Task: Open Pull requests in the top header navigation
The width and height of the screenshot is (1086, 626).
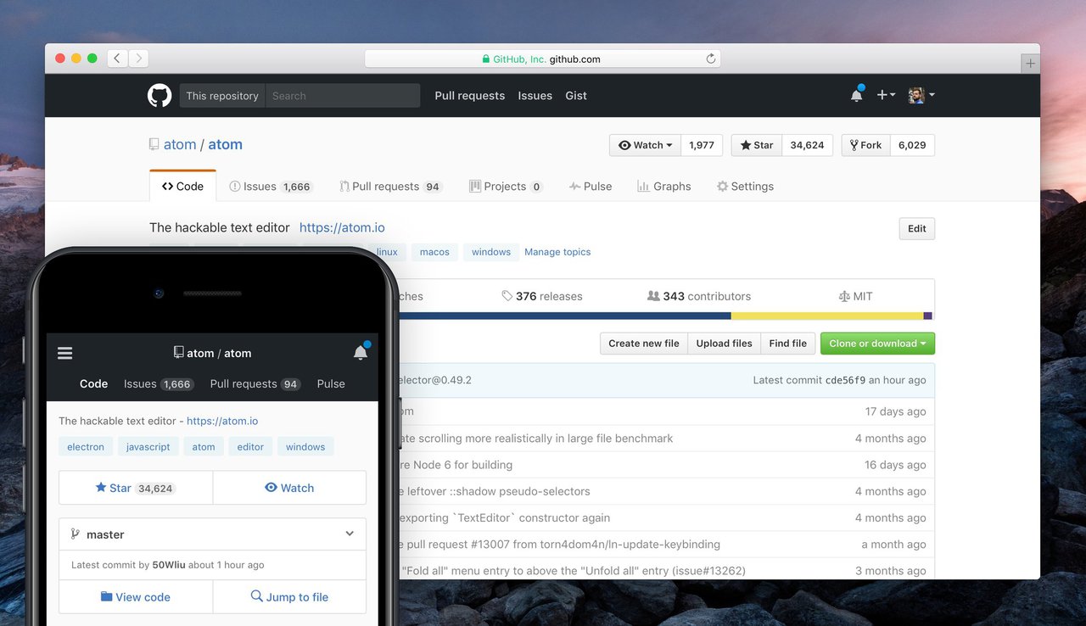Action: pyautogui.click(x=470, y=96)
